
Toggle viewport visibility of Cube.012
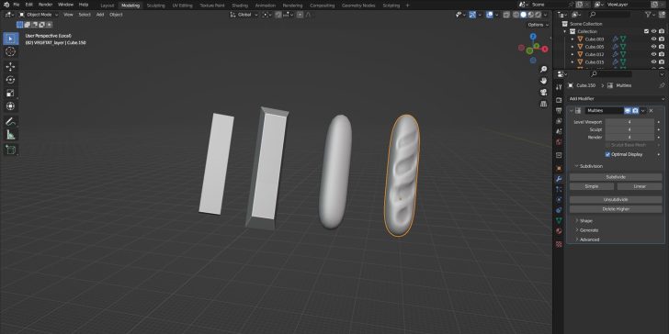click(x=653, y=54)
